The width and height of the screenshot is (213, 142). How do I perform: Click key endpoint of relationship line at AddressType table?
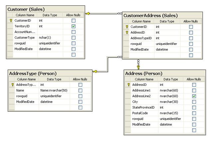(x=95, y=71)
